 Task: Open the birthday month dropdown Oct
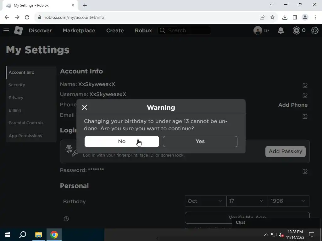tap(205, 201)
